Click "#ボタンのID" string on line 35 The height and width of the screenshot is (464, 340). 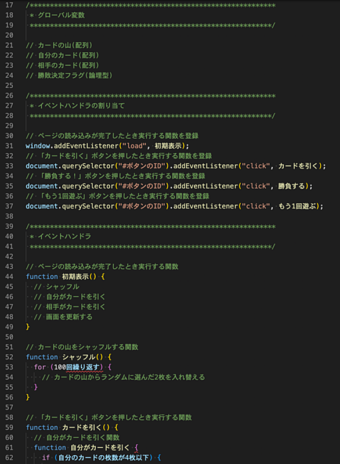[x=142, y=186]
